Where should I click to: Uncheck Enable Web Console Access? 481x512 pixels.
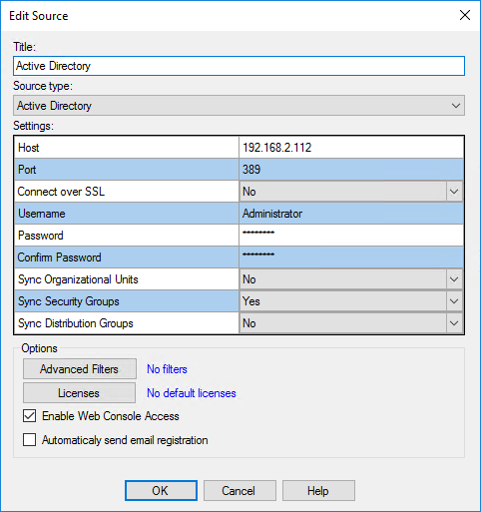point(30,416)
